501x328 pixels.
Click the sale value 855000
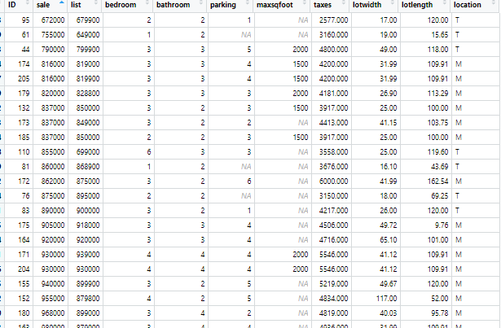point(53,152)
